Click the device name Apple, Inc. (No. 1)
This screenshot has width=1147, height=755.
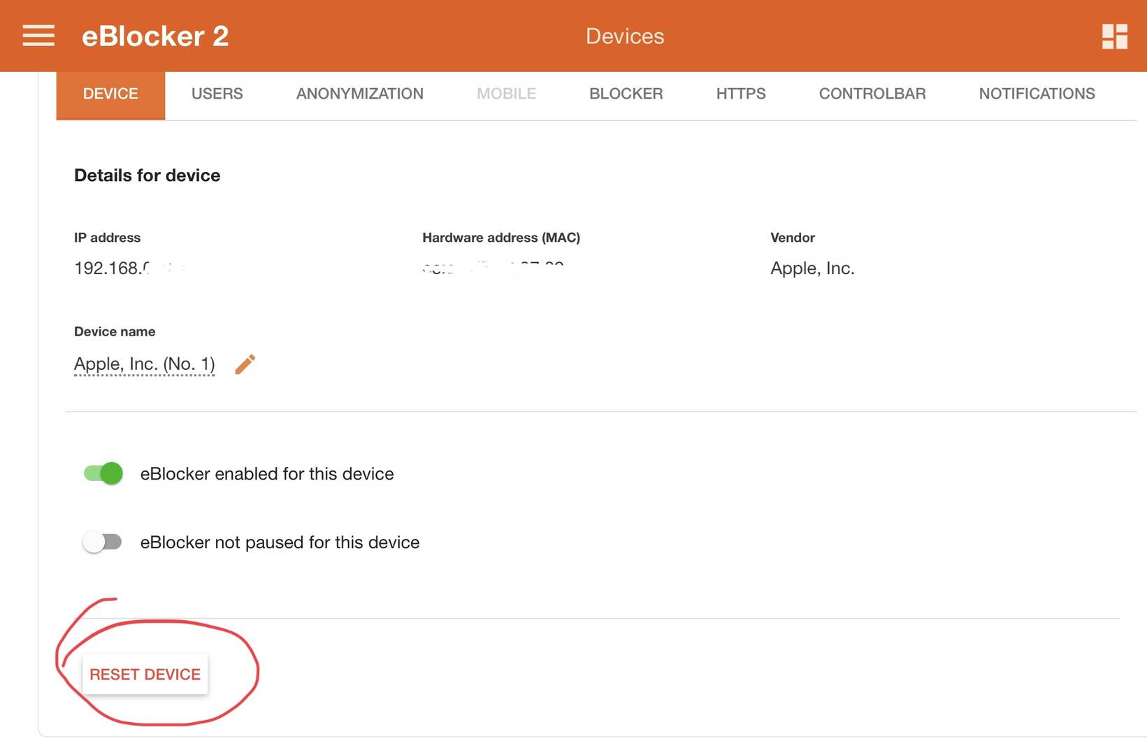pos(145,364)
